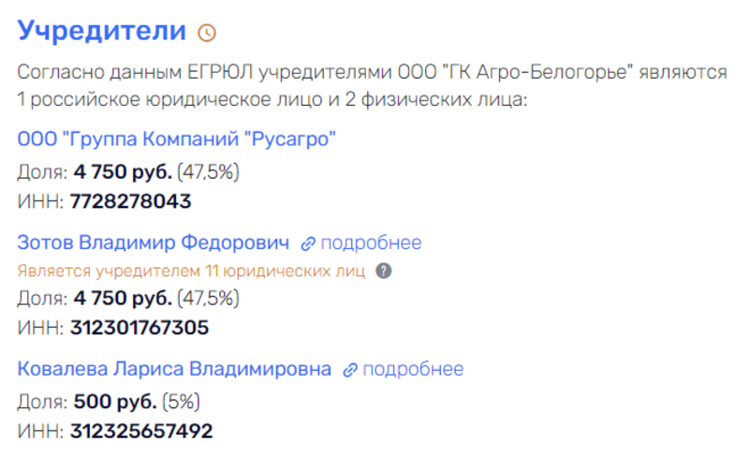Click chain link icon next to Зотов
Screen dimensions: 749x471
[308, 243]
